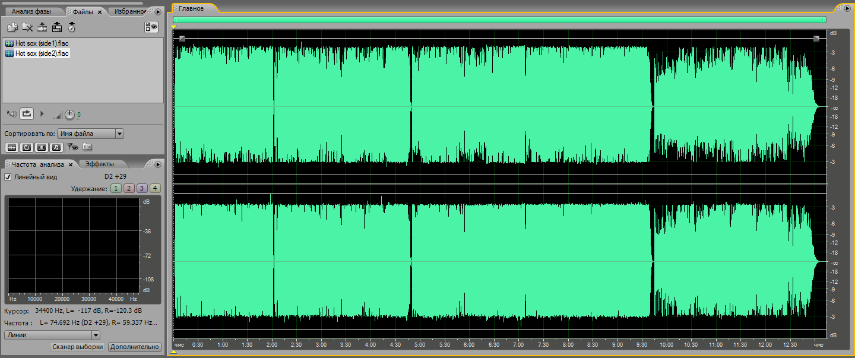Click the Close File icon
The width and height of the screenshot is (855, 358).
coord(27,27)
